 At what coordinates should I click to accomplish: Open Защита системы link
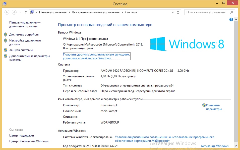tap(21, 50)
